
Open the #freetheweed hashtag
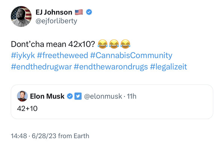pos(62,55)
